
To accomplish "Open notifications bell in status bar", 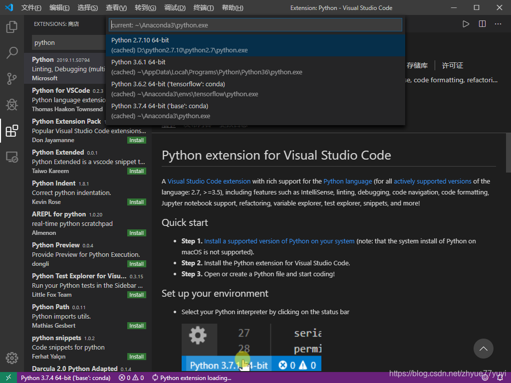I will 500,378.
